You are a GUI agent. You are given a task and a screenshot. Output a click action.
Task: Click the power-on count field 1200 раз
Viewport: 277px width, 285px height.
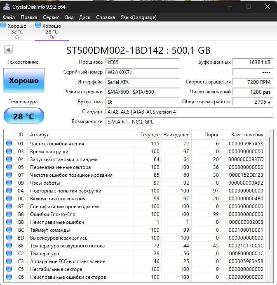pyautogui.click(x=253, y=92)
